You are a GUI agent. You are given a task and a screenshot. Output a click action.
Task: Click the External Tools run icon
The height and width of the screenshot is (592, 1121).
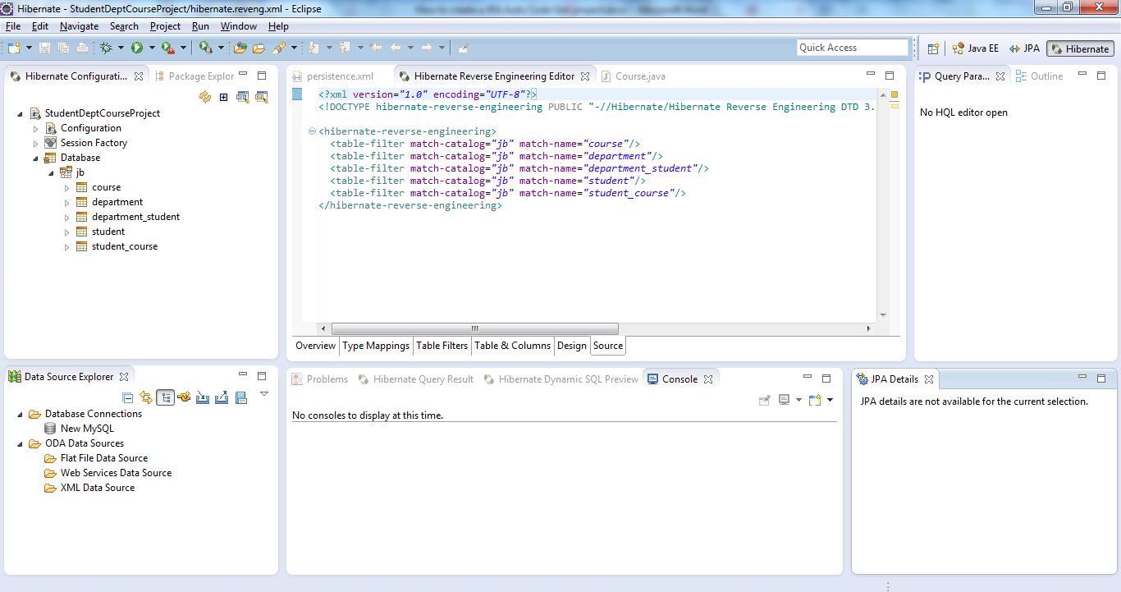pyautogui.click(x=168, y=48)
